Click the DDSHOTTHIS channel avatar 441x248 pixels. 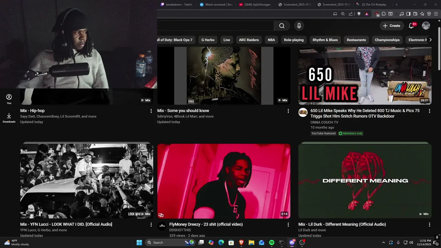[x=162, y=226]
